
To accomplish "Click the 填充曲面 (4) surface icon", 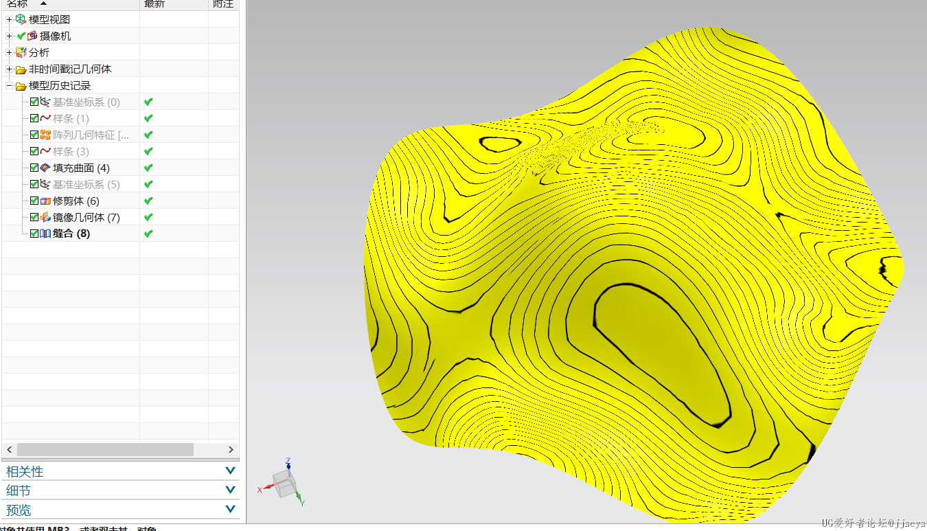I will point(45,168).
